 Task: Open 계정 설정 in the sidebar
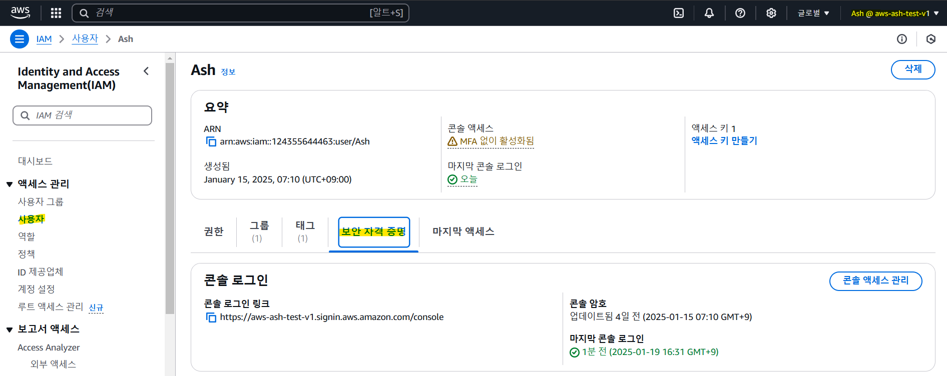[36, 289]
